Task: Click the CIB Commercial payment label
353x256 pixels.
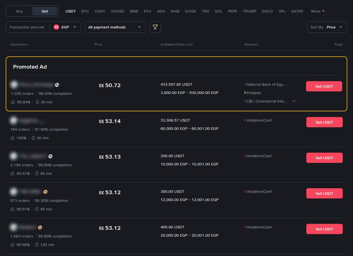Action: (x=267, y=101)
